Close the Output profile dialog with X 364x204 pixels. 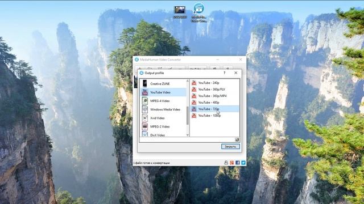pos(235,73)
